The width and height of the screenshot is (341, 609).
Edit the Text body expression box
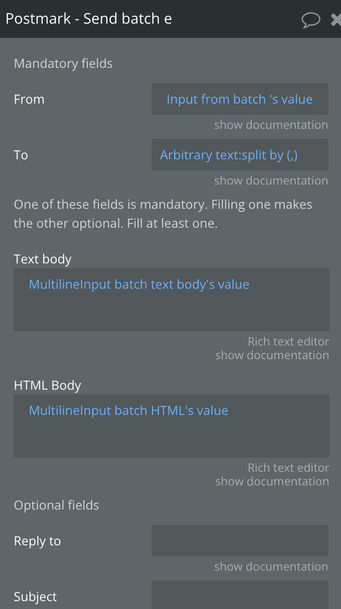pos(172,300)
